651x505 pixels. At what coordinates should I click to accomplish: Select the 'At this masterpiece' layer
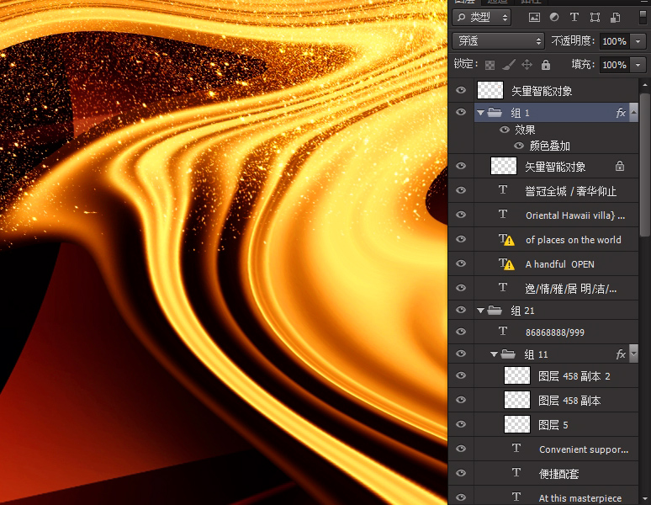click(556, 497)
